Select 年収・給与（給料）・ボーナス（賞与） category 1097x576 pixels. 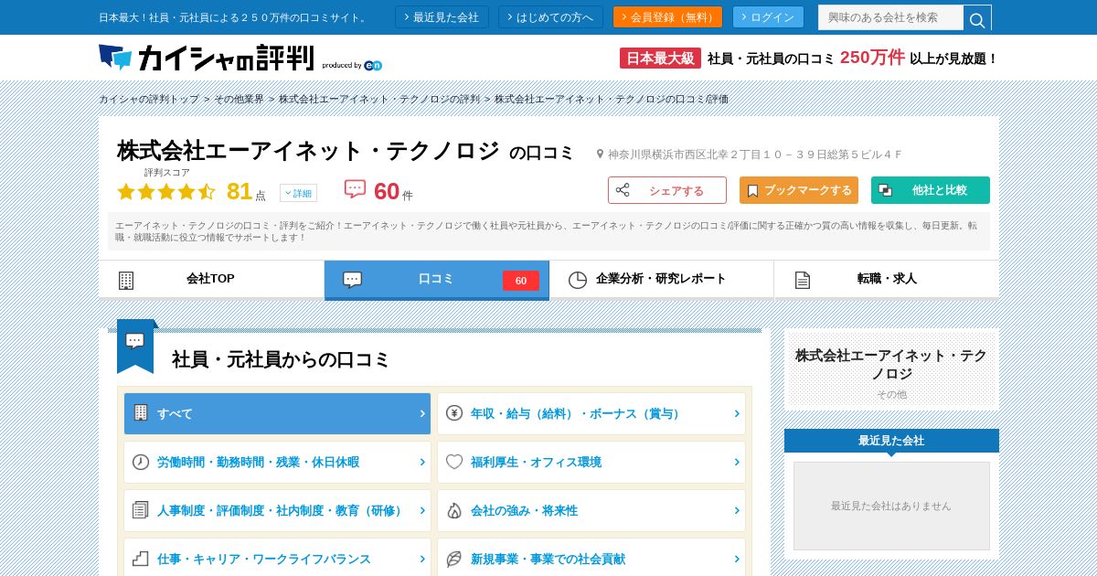(x=591, y=413)
